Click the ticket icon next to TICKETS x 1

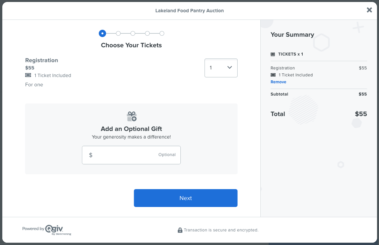point(273,54)
